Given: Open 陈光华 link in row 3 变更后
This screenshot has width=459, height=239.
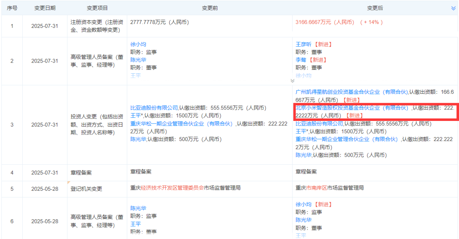Looking at the screenshot, I should tap(304, 155).
